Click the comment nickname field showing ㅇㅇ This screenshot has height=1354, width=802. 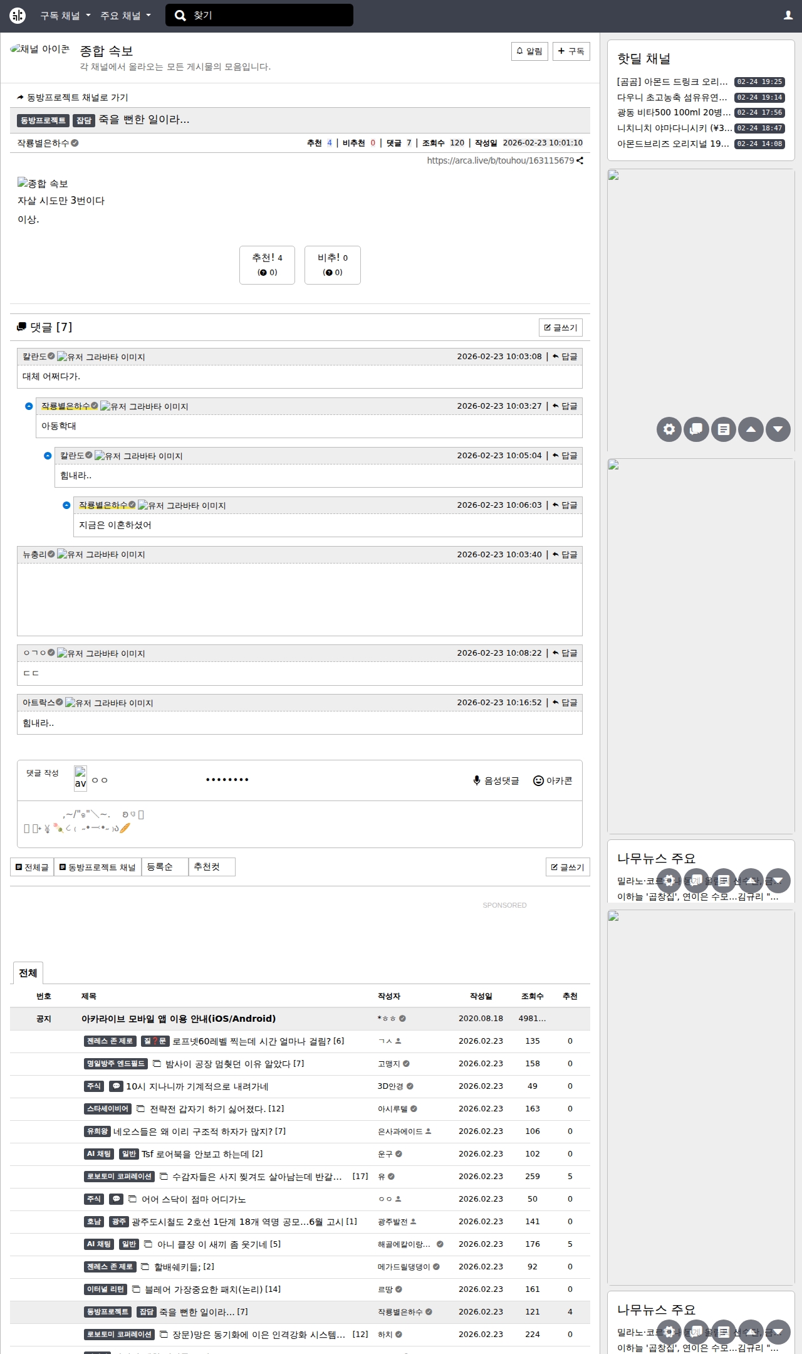(x=144, y=780)
